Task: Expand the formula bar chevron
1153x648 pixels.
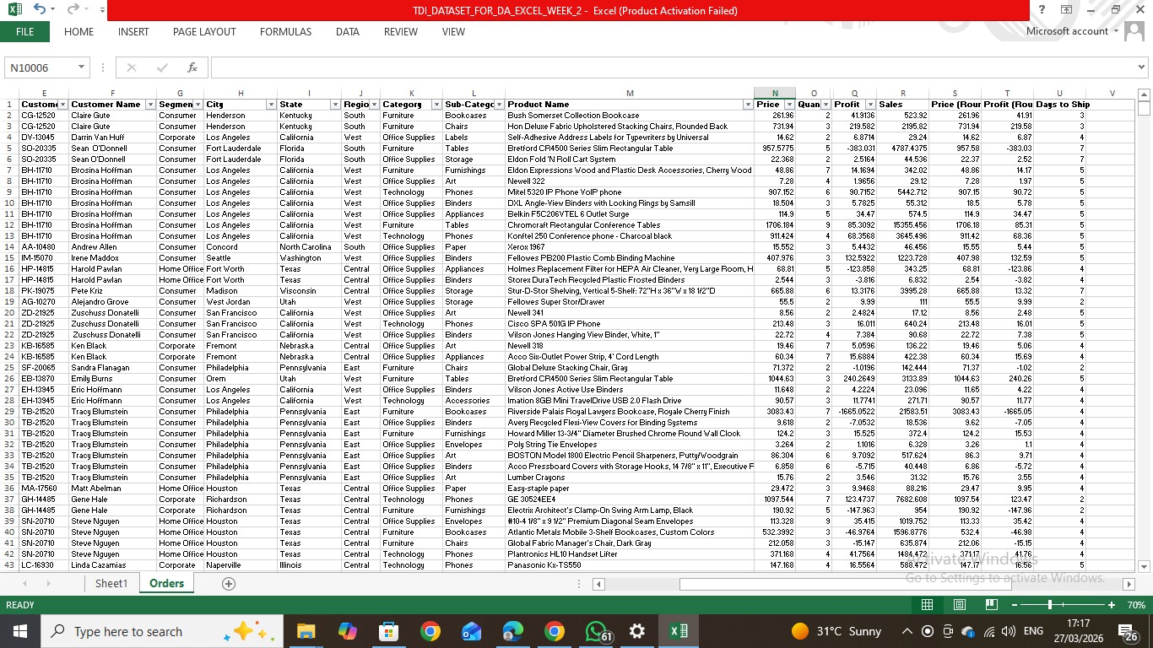Action: tap(1142, 67)
